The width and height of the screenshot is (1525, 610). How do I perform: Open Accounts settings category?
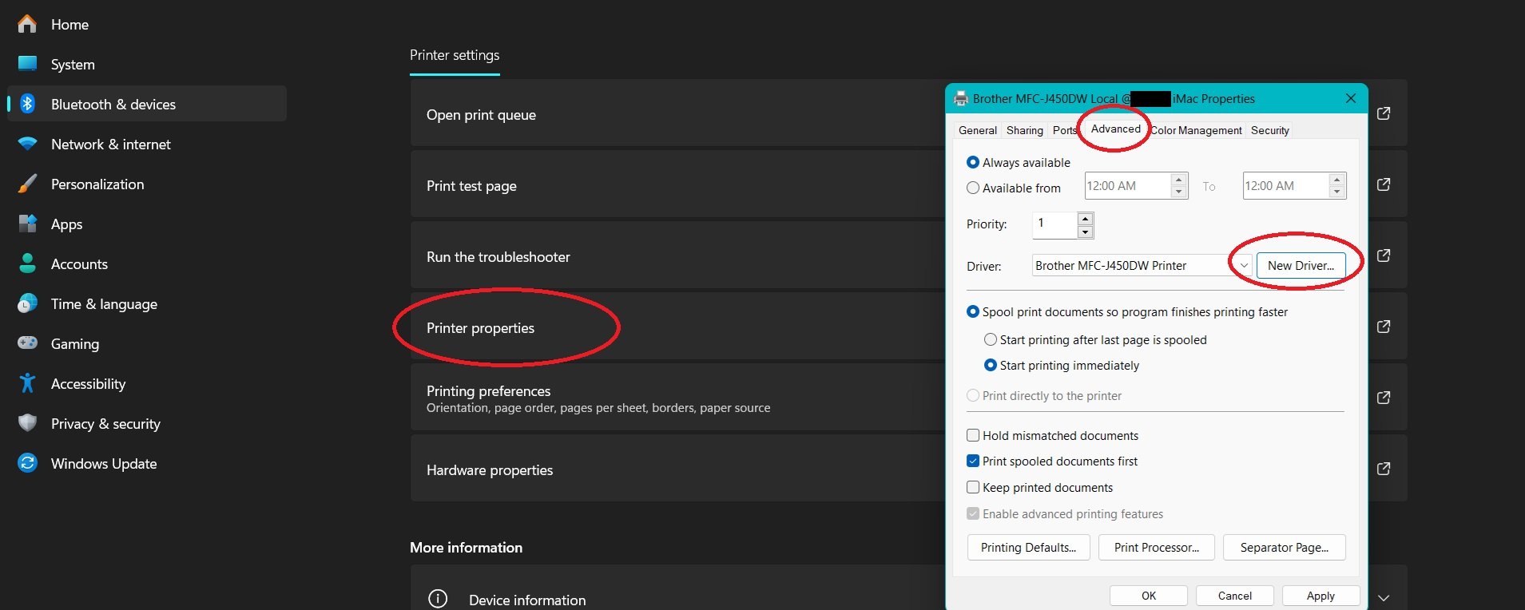tap(147, 264)
